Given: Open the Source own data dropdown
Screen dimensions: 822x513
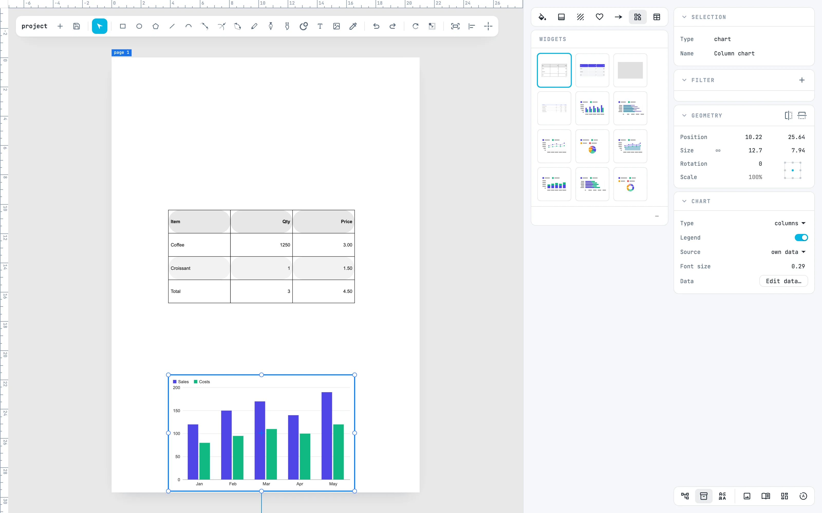Looking at the screenshot, I should pos(788,252).
